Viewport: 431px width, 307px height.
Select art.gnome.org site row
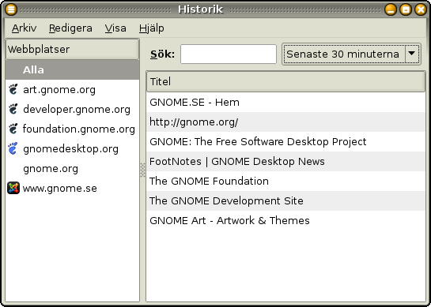pyautogui.click(x=73, y=90)
